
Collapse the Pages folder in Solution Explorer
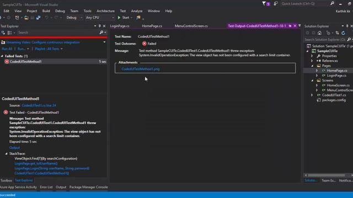[313, 66]
